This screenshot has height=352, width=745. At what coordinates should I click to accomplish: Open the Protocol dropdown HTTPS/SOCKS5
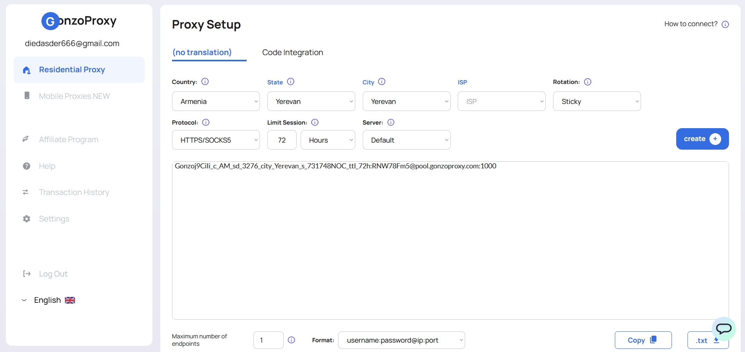[216, 140]
